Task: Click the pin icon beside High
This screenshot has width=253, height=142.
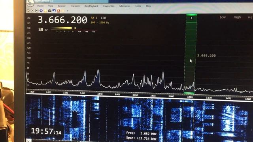Action: click(250, 17)
